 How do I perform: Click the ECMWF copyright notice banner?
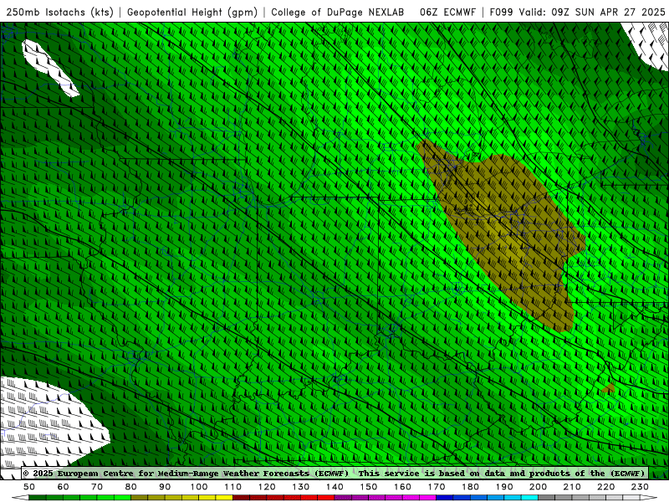pos(335,473)
